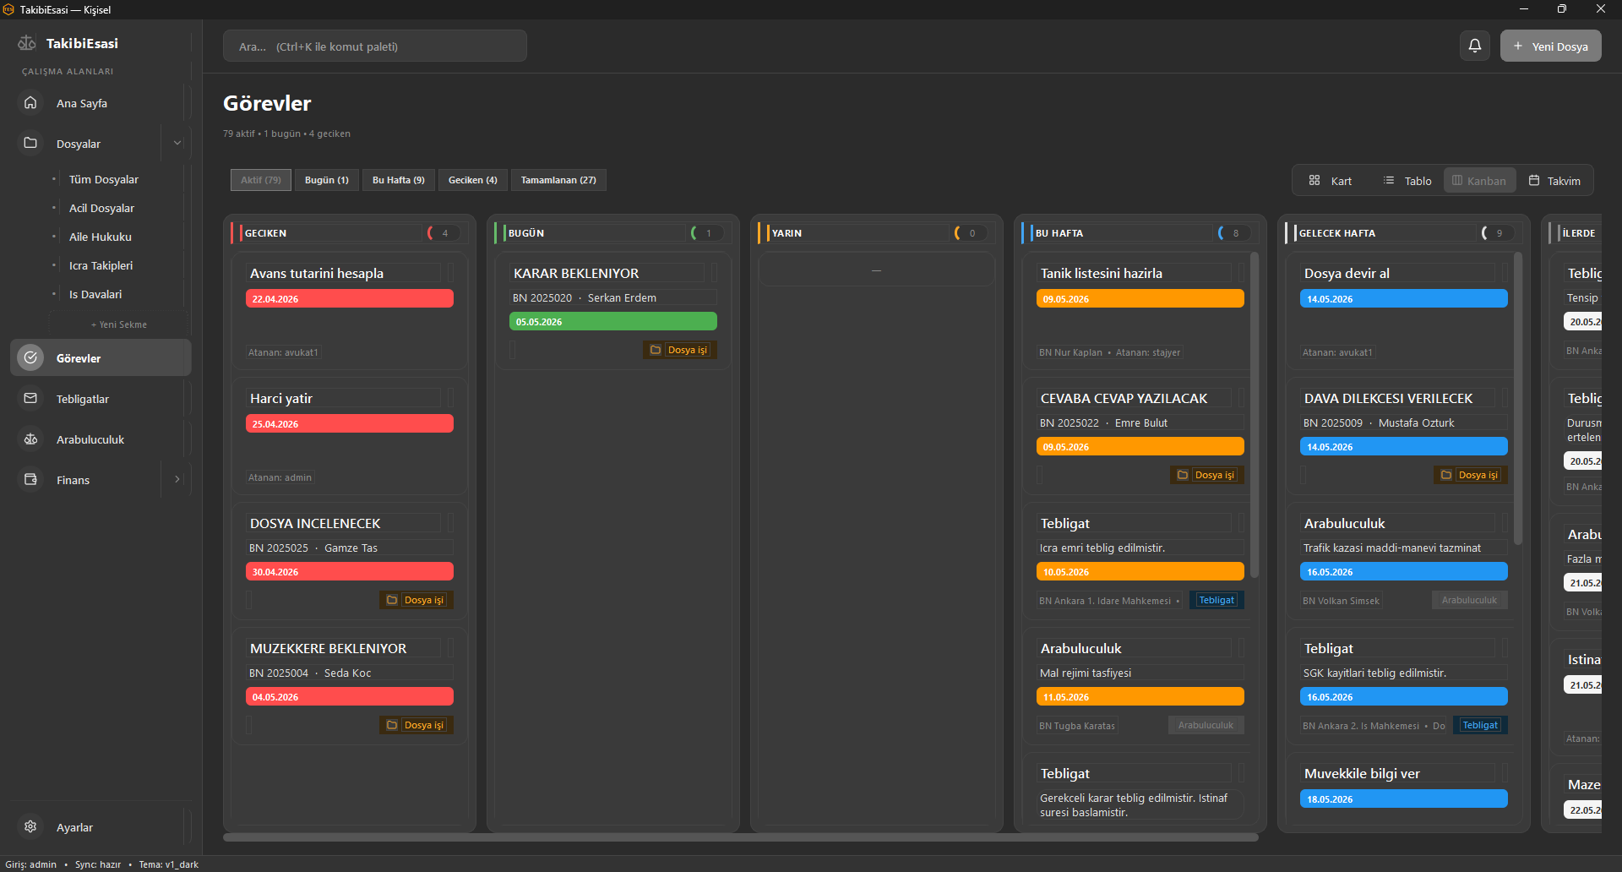The height and width of the screenshot is (872, 1622).
Task: Click folder icon on DOSYA INCELENECEK card
Action: (392, 600)
